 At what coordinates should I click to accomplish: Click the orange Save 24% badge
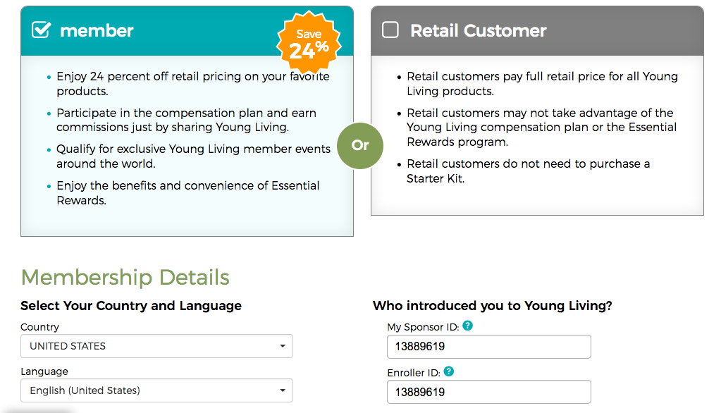coord(309,43)
